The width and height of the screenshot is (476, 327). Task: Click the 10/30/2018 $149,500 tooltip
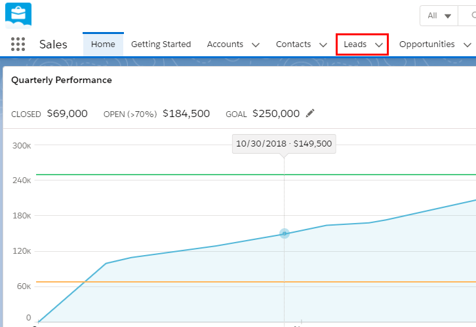point(284,143)
